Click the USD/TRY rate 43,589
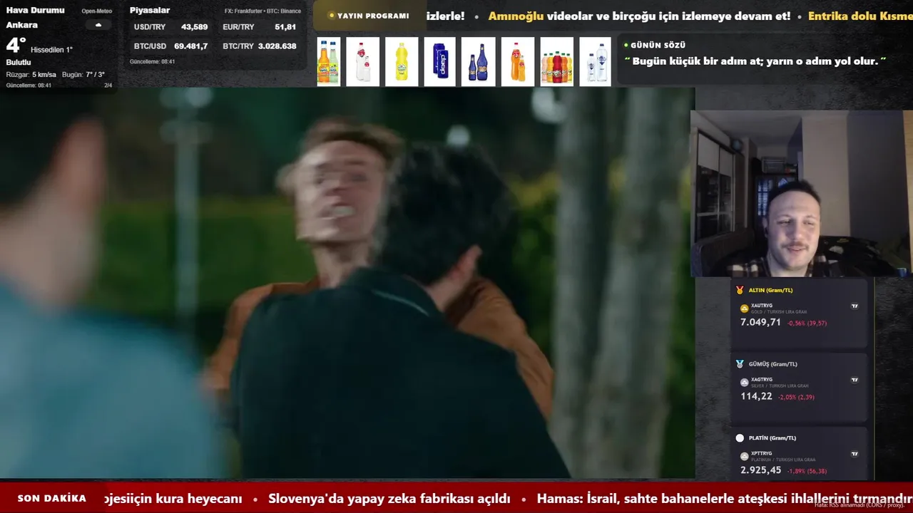The width and height of the screenshot is (913, 513). [x=194, y=27]
